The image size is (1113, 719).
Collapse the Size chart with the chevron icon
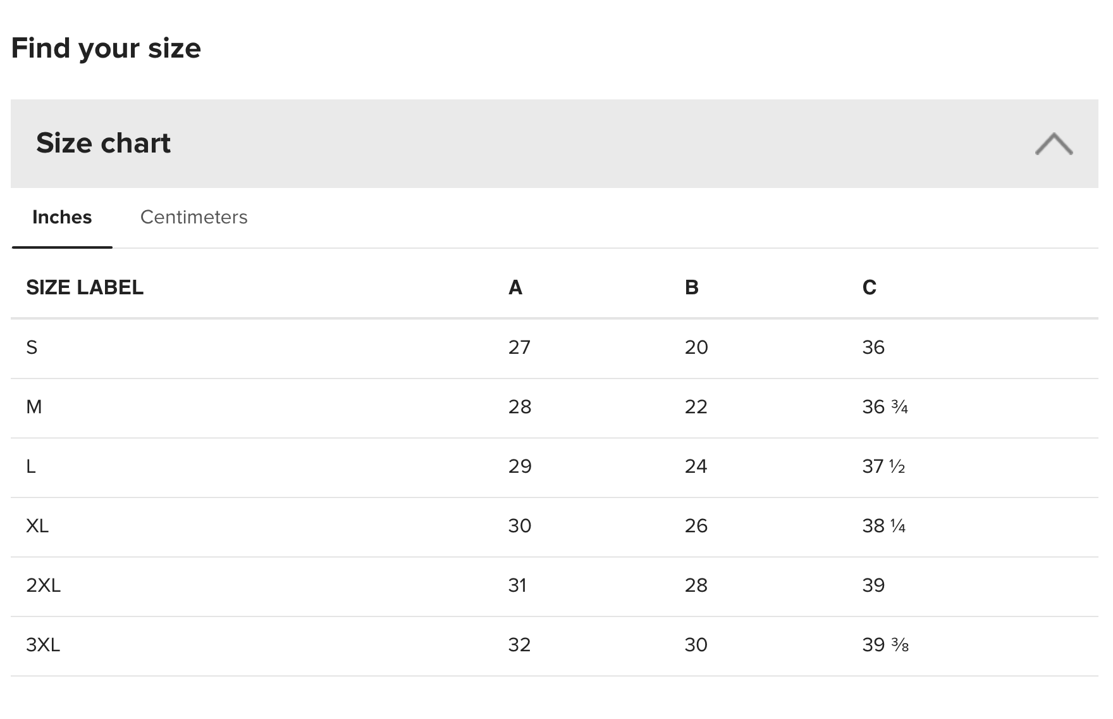(x=1054, y=144)
